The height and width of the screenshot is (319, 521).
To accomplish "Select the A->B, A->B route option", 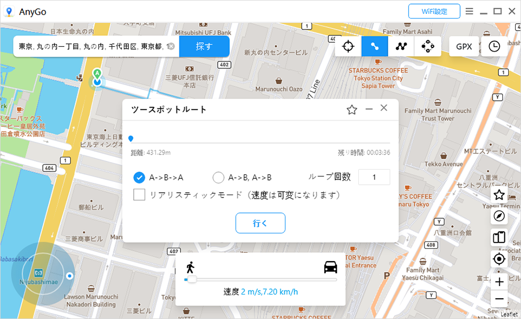I will 218,178.
